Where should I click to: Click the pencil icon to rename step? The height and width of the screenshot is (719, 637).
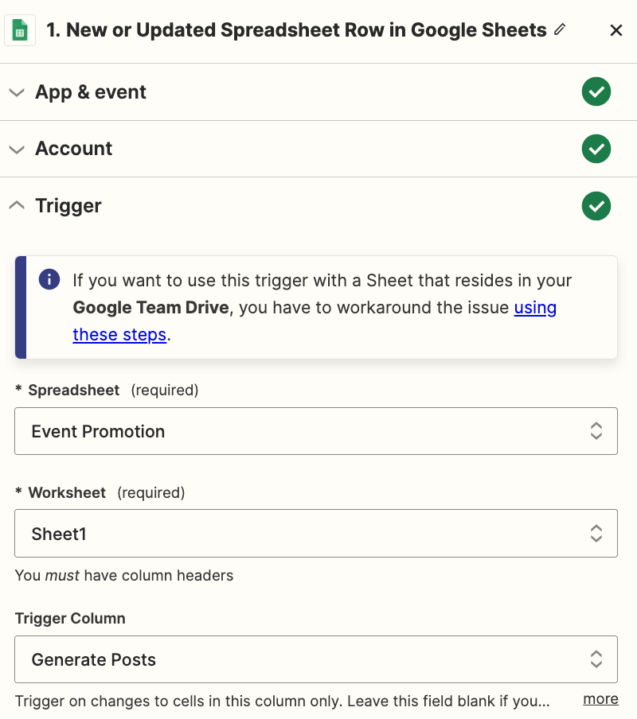[560, 29]
